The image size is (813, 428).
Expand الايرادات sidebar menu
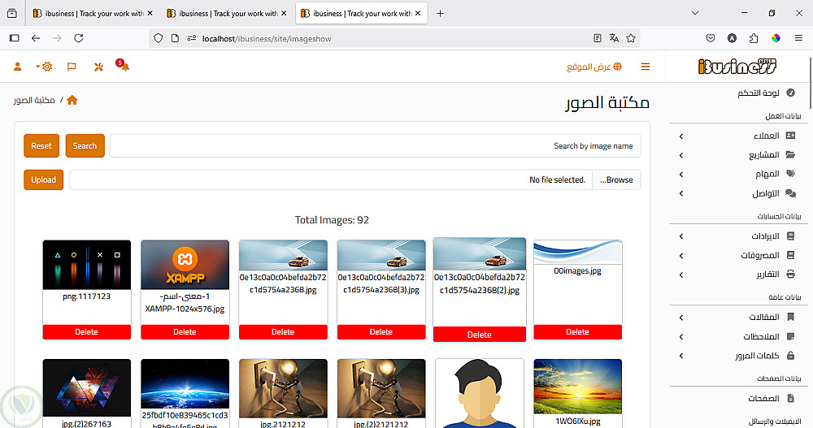tap(738, 236)
